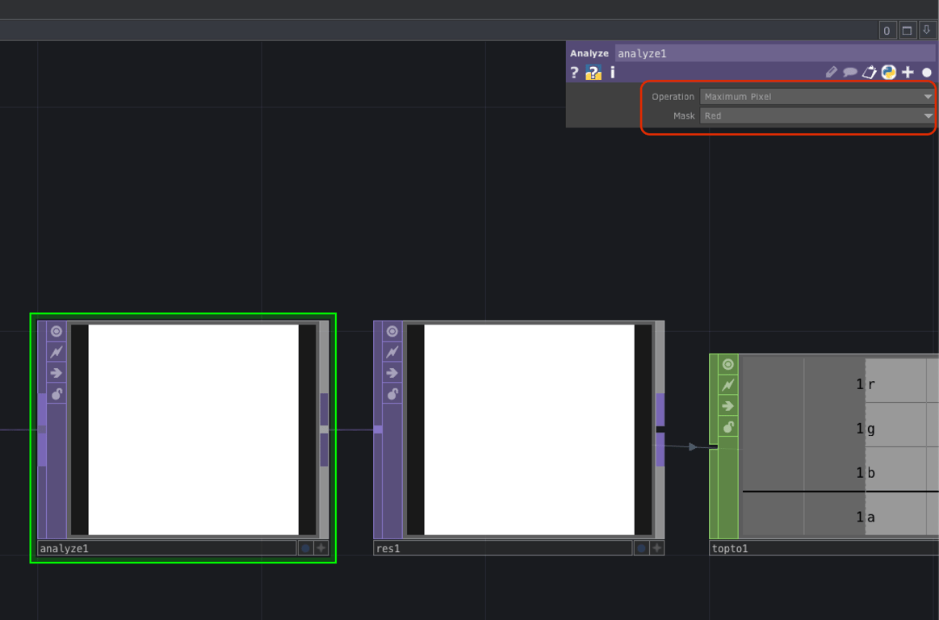Select the res1 node white viewer

pyautogui.click(x=530, y=429)
